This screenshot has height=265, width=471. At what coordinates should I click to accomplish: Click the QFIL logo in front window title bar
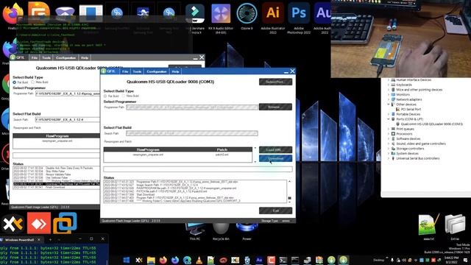pyautogui.click(x=104, y=71)
